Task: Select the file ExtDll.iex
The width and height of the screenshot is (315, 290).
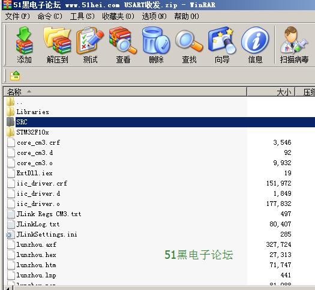Action: (x=35, y=174)
